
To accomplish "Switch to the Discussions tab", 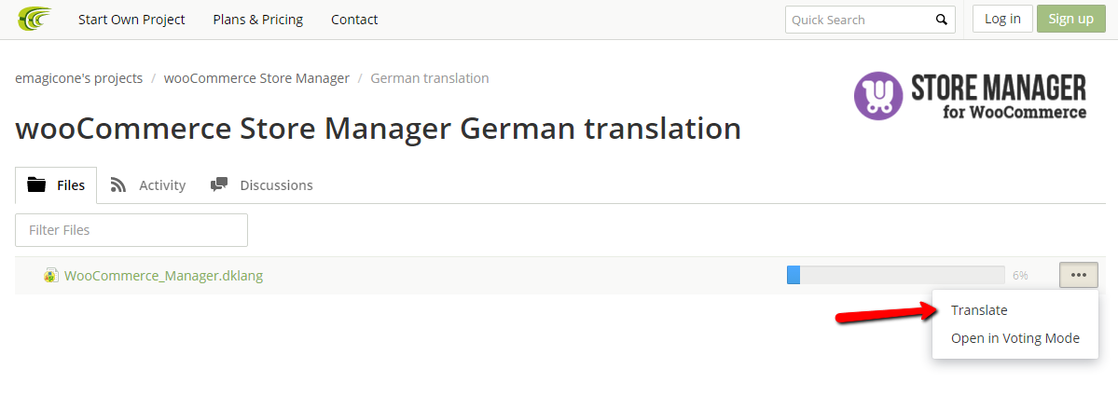I will click(x=276, y=185).
